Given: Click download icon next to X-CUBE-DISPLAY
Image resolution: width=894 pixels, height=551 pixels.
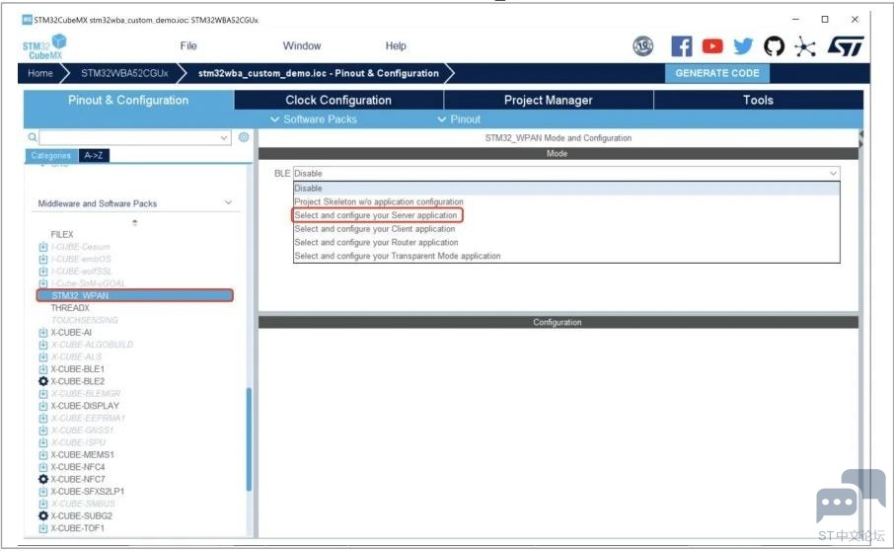Looking at the screenshot, I should click(x=42, y=406).
